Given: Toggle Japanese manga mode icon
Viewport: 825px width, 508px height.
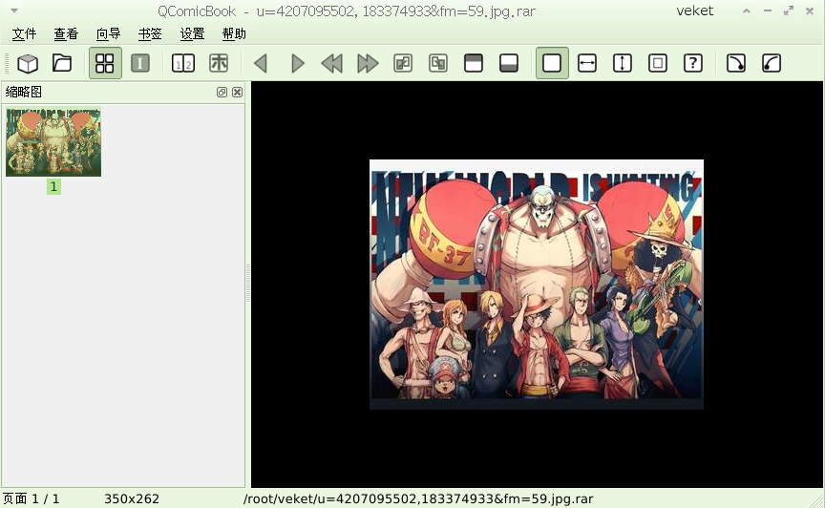Looking at the screenshot, I should (219, 63).
